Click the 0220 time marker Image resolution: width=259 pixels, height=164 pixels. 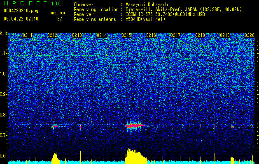[250, 35]
